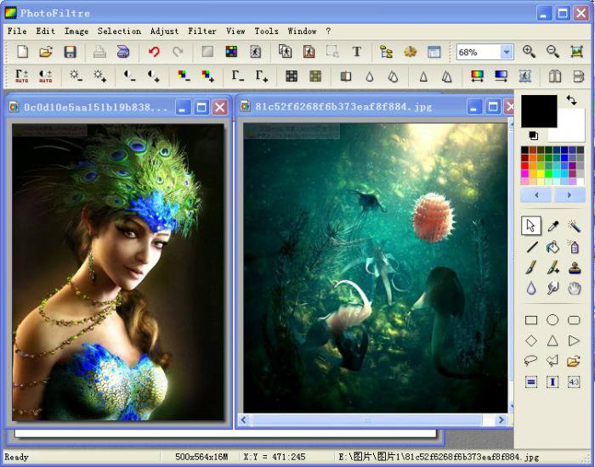Open the Adjust menu
This screenshot has height=467, width=595.
pos(164,31)
